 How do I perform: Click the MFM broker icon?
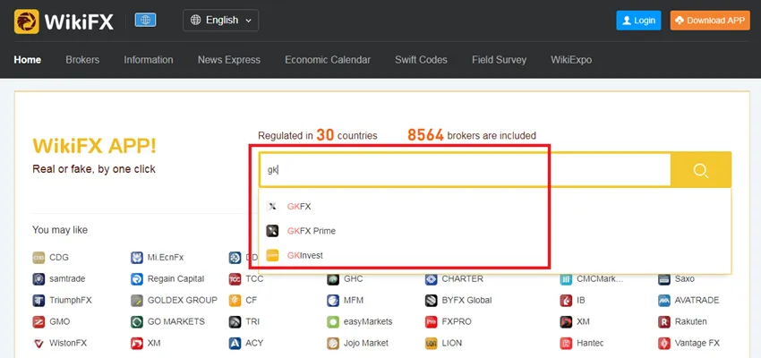point(333,301)
